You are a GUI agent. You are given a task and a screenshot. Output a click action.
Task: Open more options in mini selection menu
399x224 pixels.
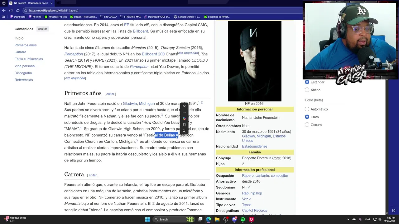click(184, 112)
